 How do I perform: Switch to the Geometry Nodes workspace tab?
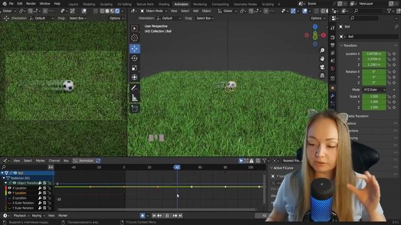[x=245, y=4]
